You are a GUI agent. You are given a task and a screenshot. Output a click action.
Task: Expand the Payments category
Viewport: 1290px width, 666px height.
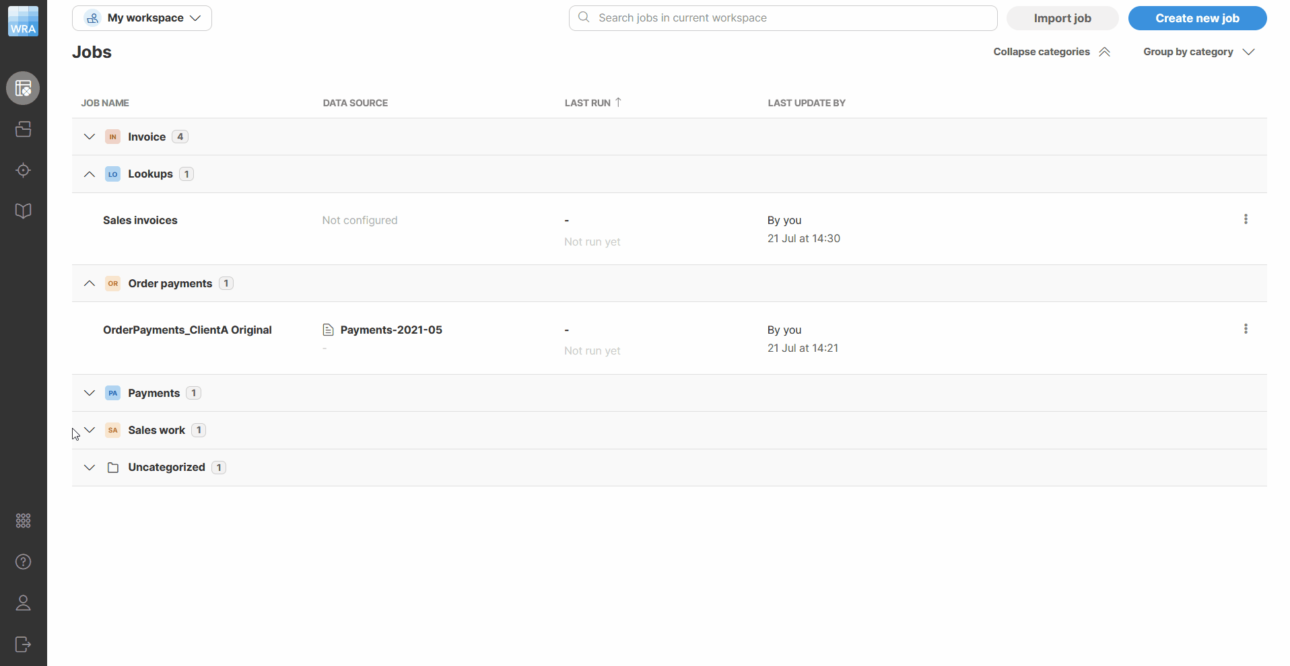pos(89,393)
